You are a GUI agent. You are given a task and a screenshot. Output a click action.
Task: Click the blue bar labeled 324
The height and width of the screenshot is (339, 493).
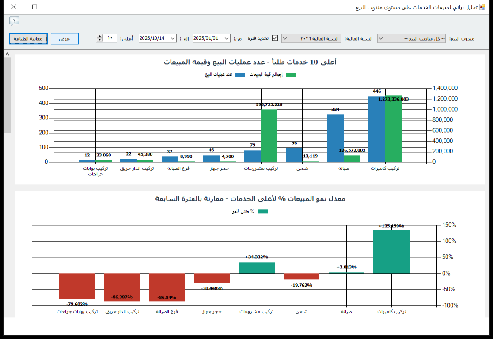pyautogui.click(x=335, y=138)
